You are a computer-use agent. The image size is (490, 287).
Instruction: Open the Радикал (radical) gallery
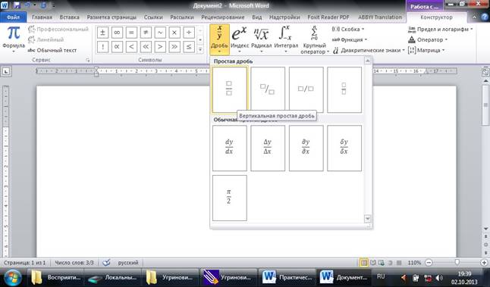[261, 39]
